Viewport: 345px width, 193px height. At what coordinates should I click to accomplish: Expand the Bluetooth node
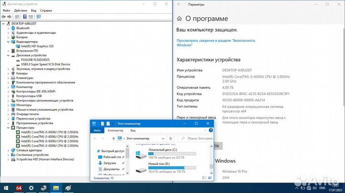[x=8, y=28]
